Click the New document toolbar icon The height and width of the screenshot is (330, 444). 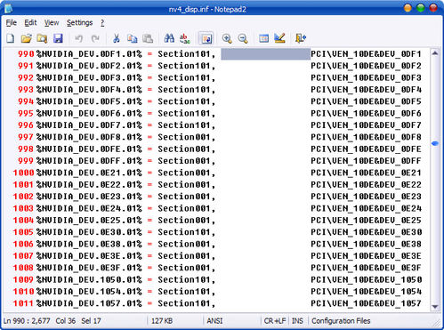click(11, 38)
